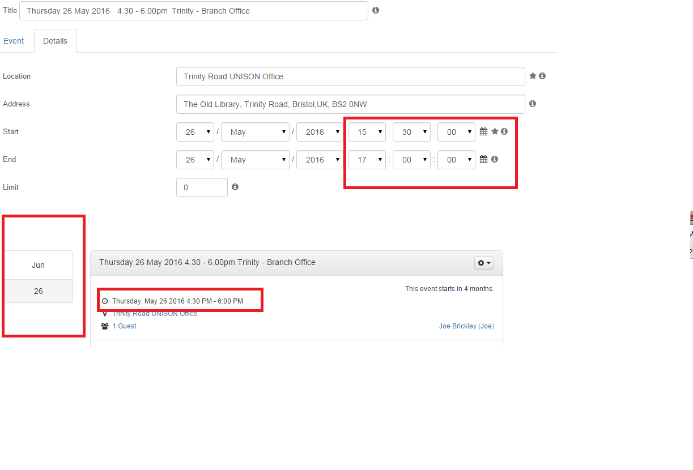Open the End date calendar picker icon
This screenshot has height=470, width=693.
pyautogui.click(x=483, y=159)
